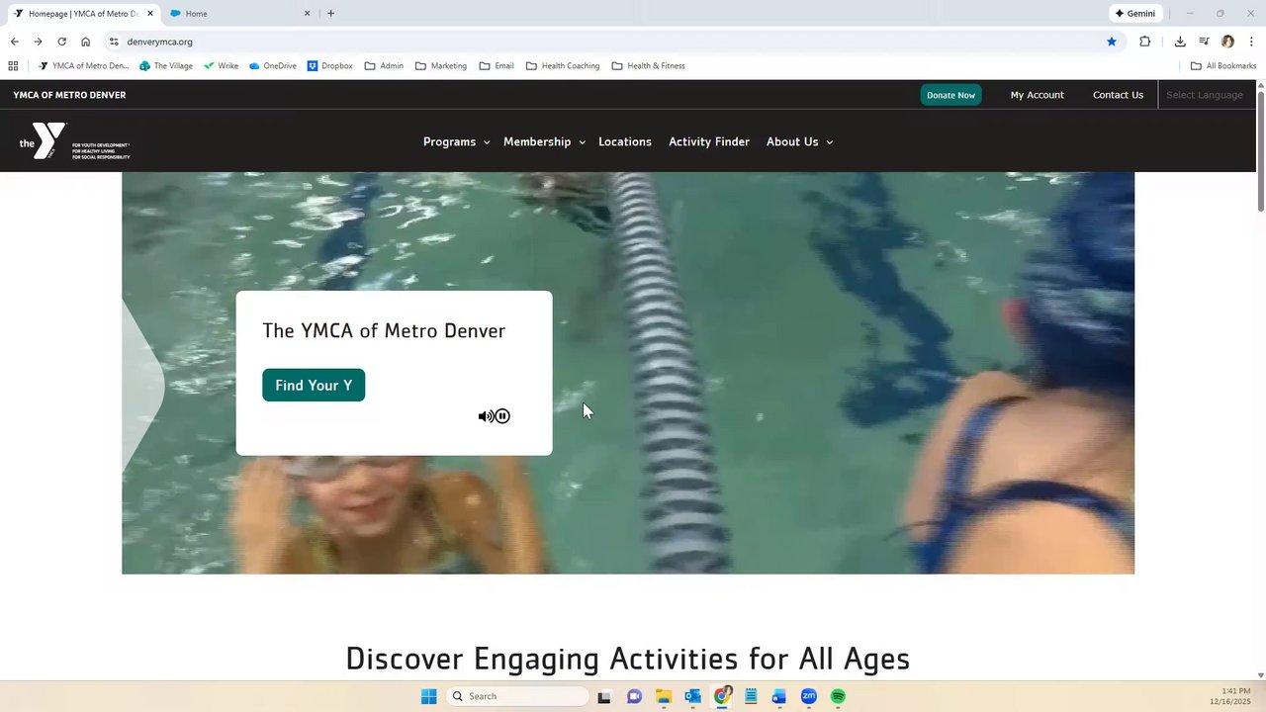Open All Bookmarks folder

(x=1223, y=66)
